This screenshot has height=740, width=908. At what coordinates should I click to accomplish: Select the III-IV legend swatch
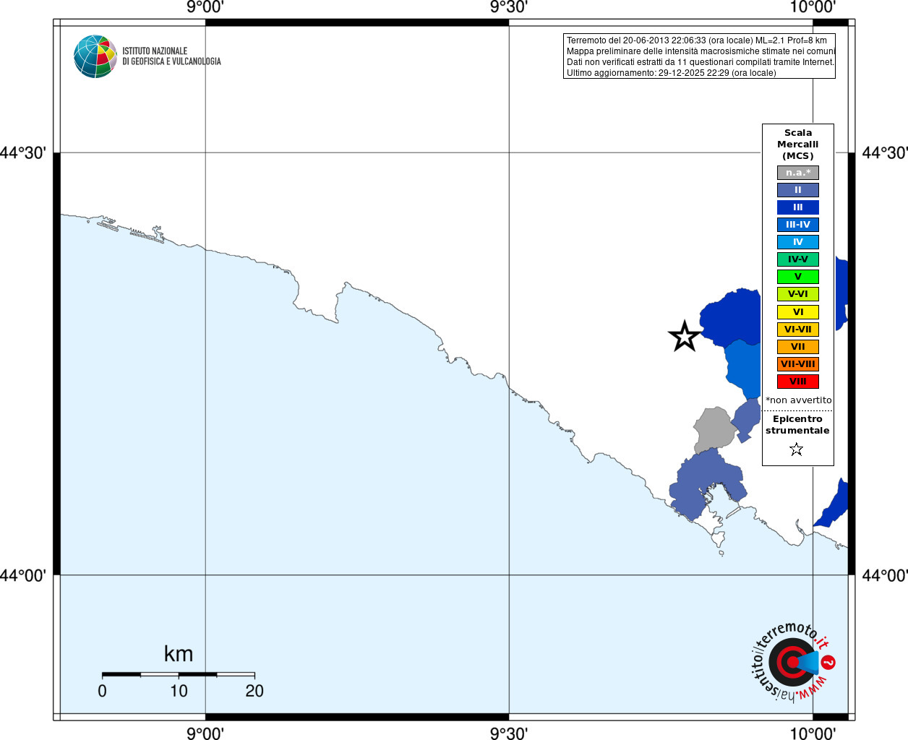(798, 225)
